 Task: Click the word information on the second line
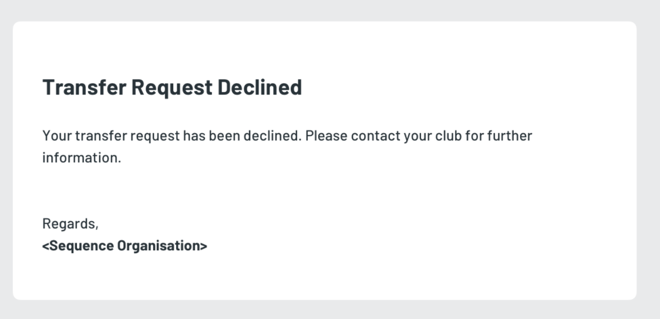click(81, 158)
